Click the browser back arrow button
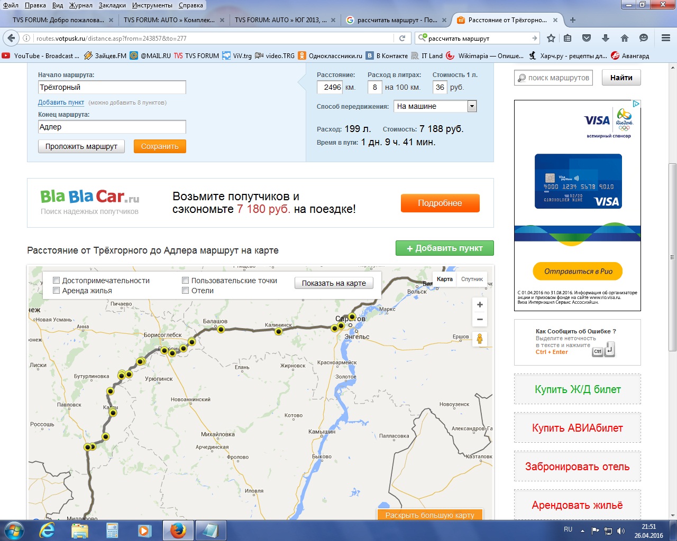The width and height of the screenshot is (677, 541). click(x=12, y=38)
